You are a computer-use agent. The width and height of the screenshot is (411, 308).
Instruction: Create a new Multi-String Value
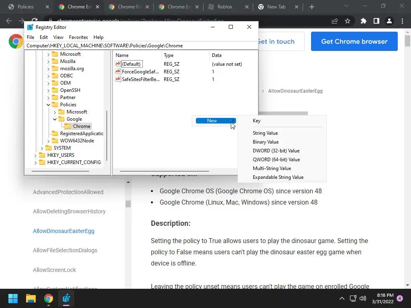[272, 168]
